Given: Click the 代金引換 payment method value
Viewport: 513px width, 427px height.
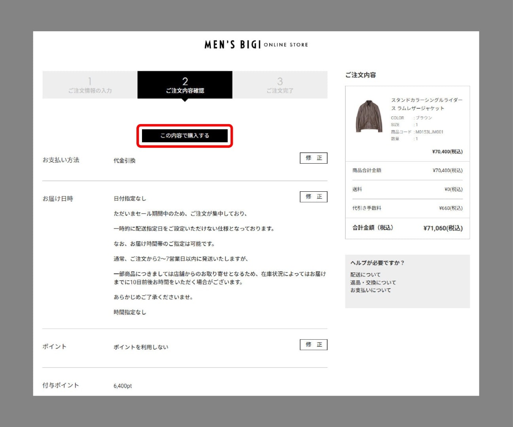Looking at the screenshot, I should click(125, 161).
